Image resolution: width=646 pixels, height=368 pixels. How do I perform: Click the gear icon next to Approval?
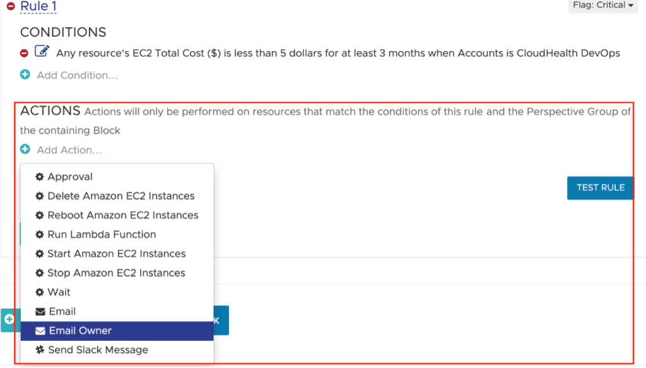click(x=40, y=177)
